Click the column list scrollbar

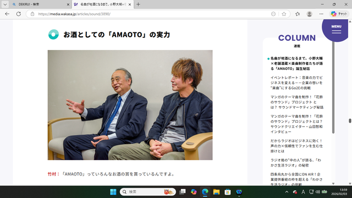coord(333,87)
